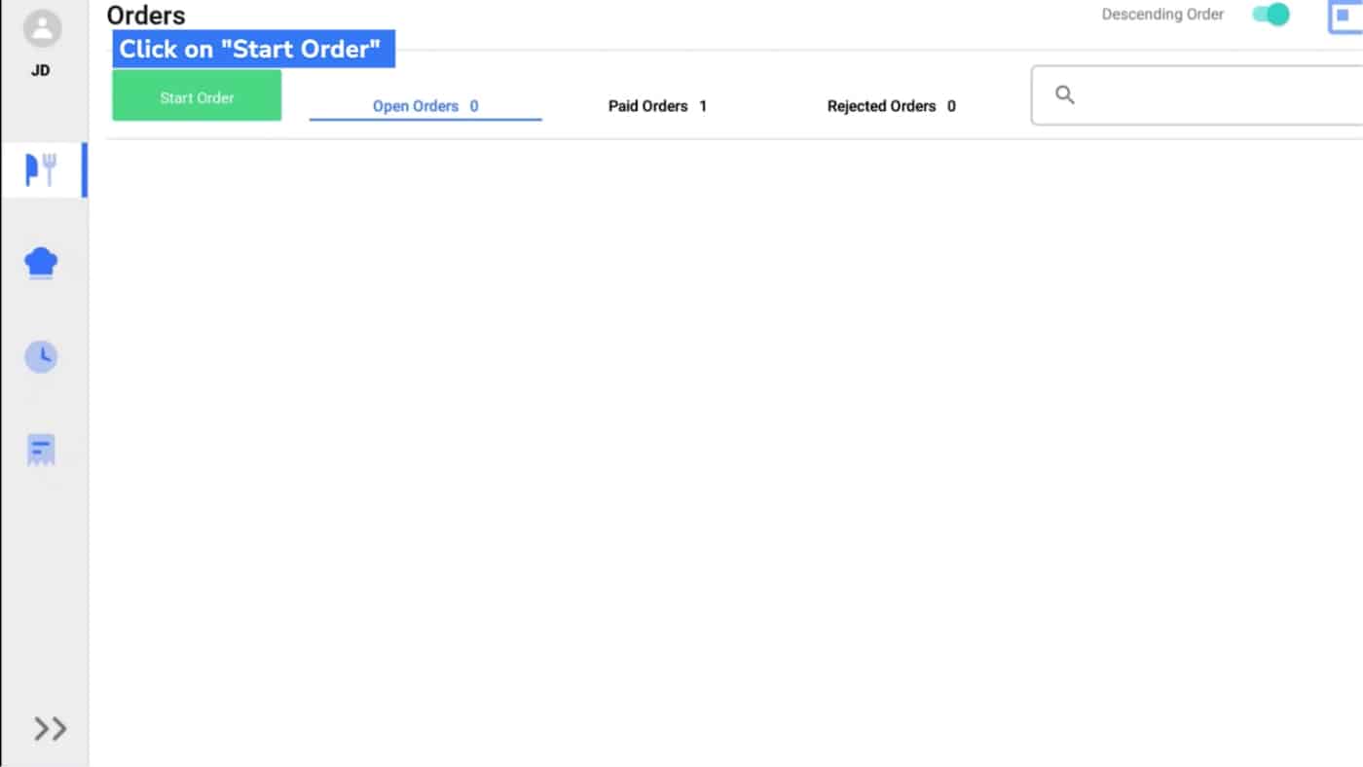Click the JD user initials
Viewport: 1363px width, 767px height.
pyautogui.click(x=41, y=71)
